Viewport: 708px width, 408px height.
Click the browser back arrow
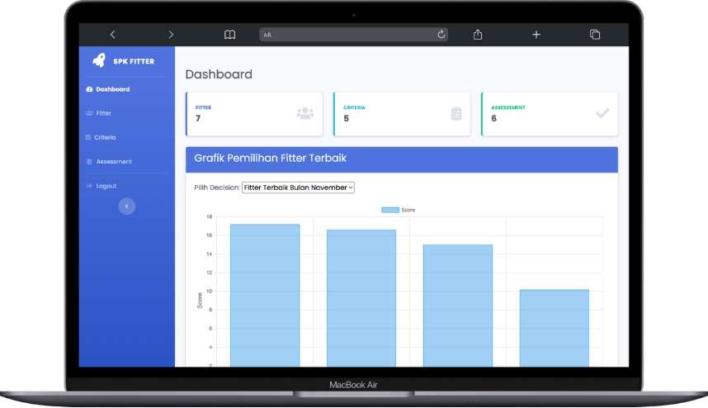click(112, 35)
